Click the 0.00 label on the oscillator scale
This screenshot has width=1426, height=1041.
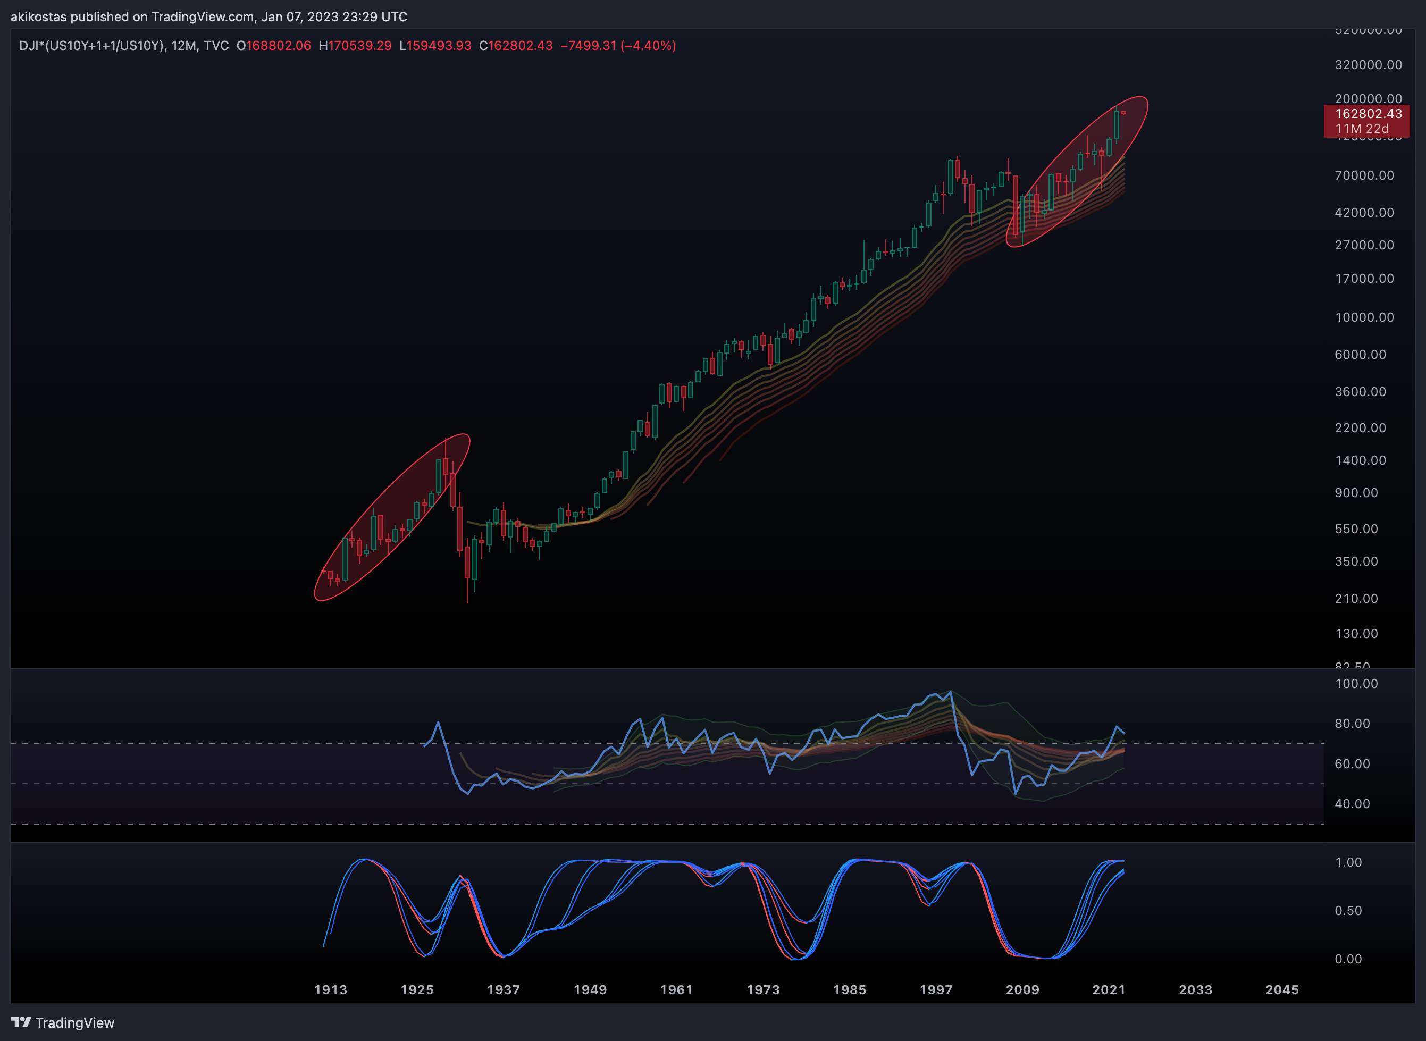1348,959
